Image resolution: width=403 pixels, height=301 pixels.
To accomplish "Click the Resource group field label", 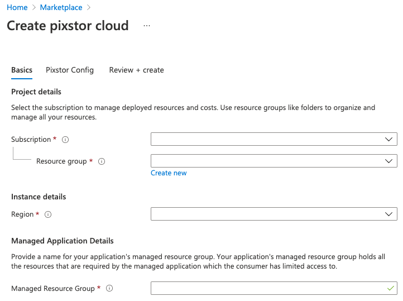I will 61,161.
